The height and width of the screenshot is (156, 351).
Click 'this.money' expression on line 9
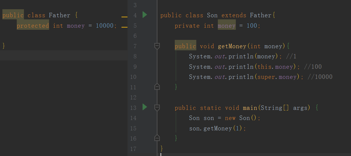[275, 67]
